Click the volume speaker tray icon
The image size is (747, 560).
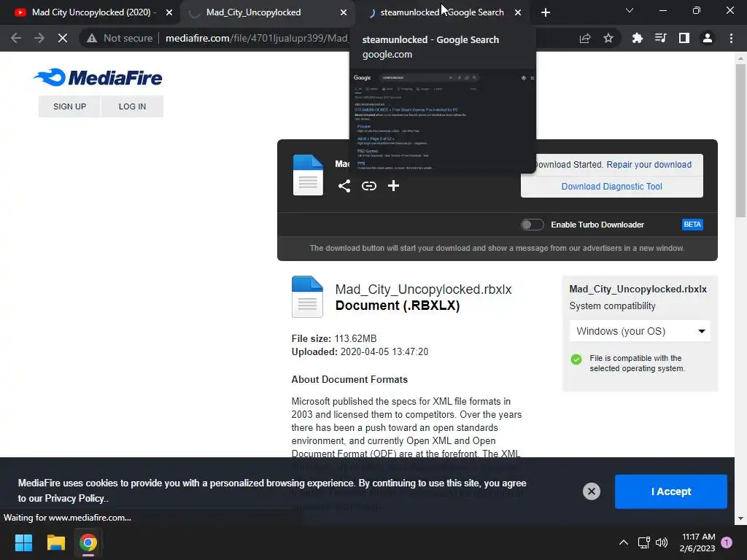(662, 542)
